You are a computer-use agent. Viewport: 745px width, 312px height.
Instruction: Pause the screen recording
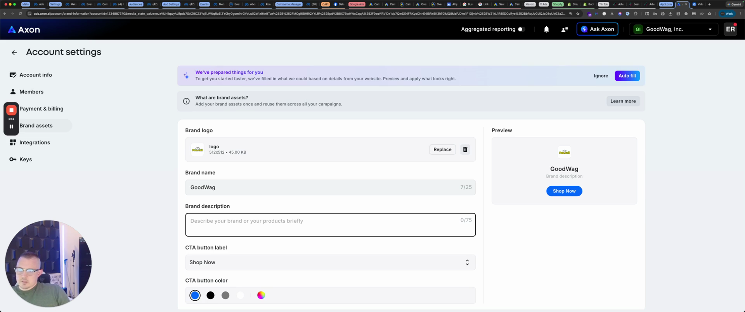pos(11,127)
